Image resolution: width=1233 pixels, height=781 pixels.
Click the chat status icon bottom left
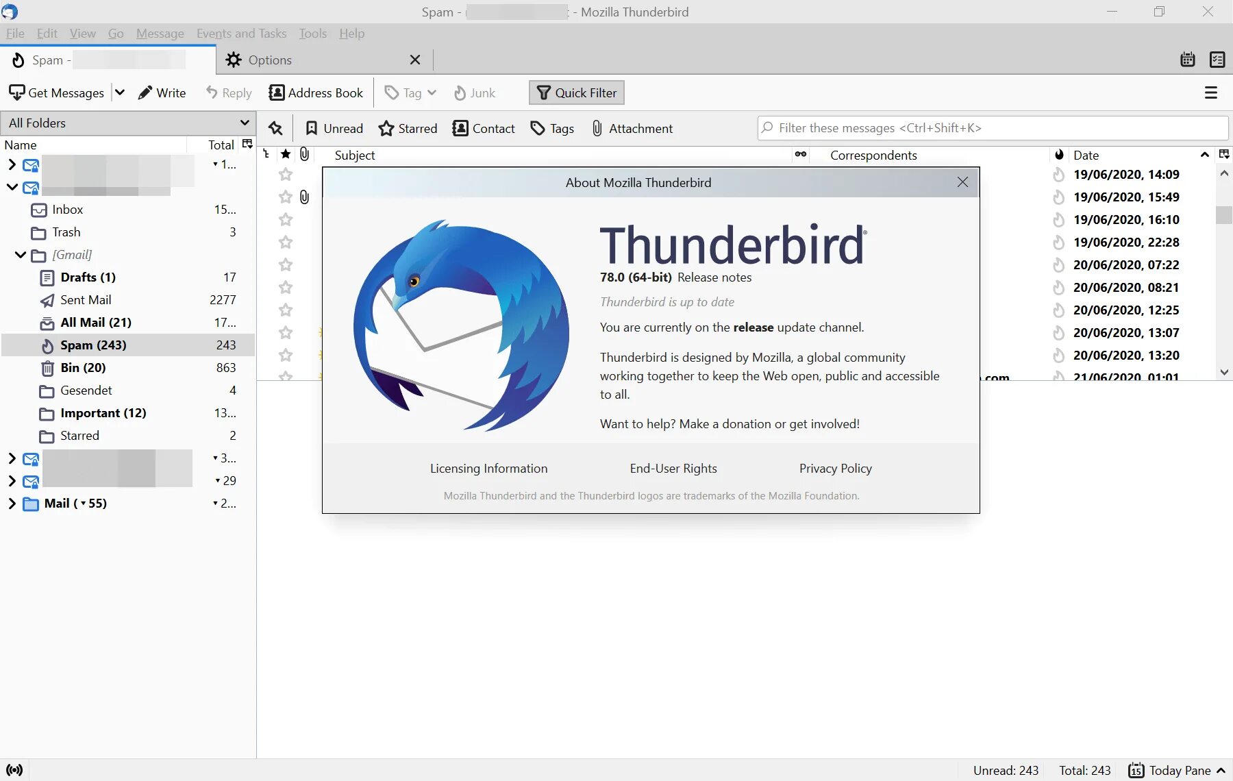pyautogui.click(x=14, y=769)
